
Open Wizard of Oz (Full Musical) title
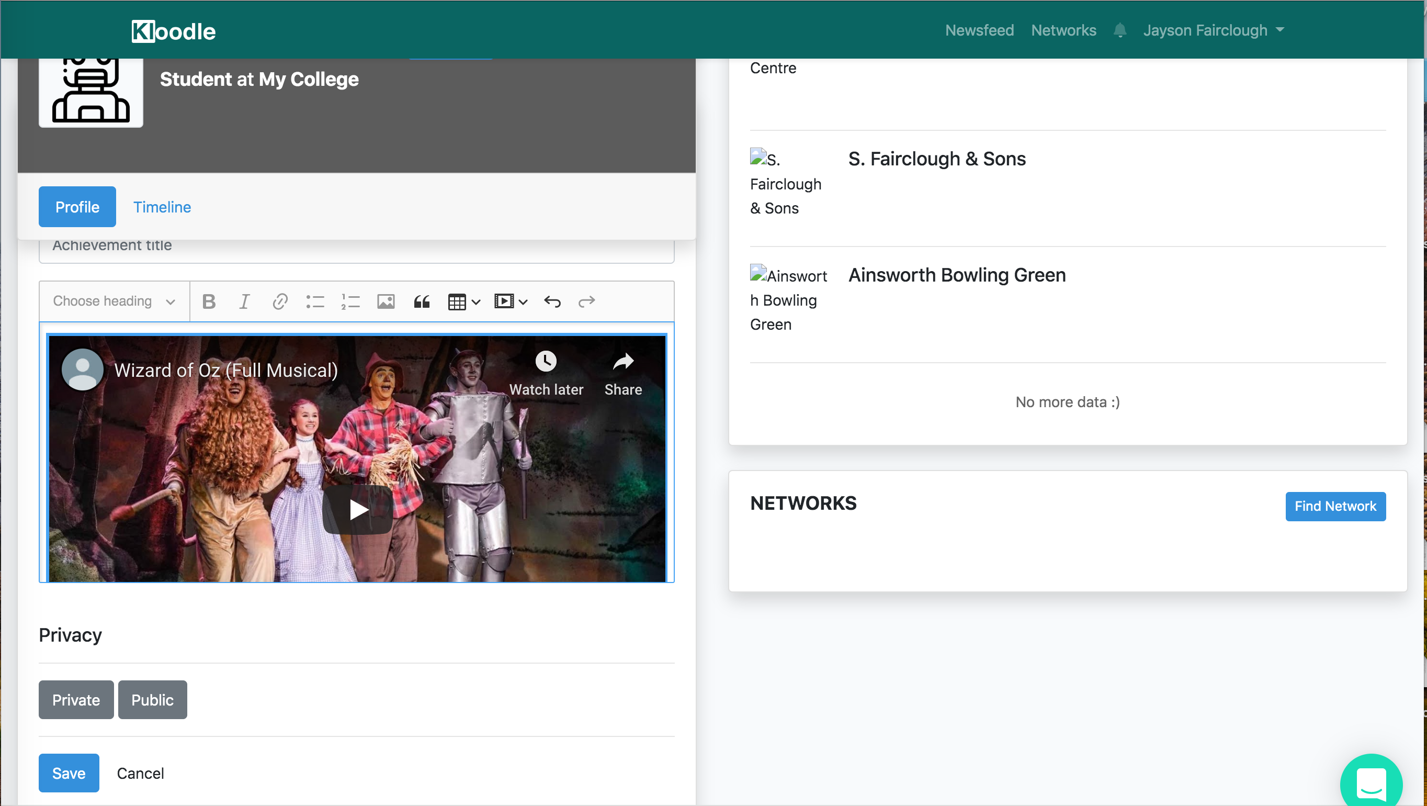(x=226, y=370)
